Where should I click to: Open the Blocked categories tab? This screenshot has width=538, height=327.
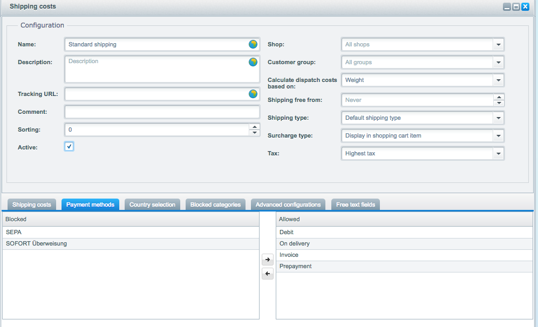215,205
